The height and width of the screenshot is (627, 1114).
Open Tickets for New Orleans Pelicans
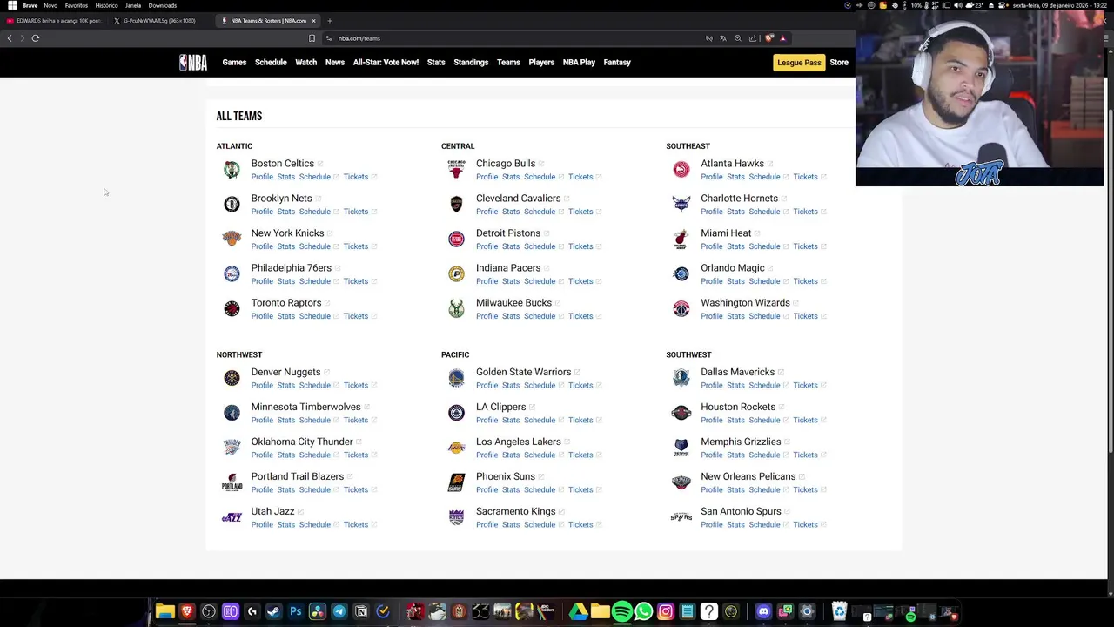pos(805,489)
